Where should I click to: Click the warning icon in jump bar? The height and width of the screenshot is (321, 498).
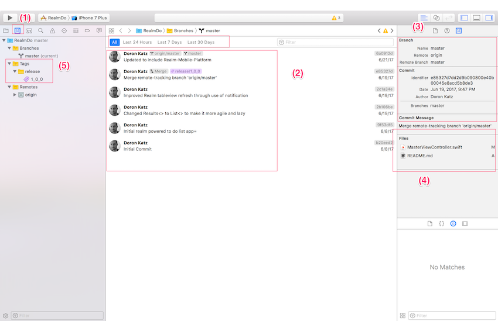tap(386, 31)
